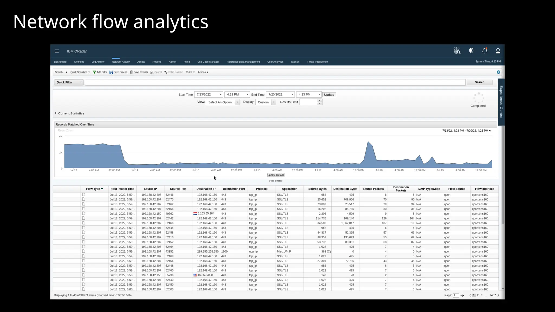
Task: Open the Threat Intelligence tab
Action: click(x=317, y=62)
